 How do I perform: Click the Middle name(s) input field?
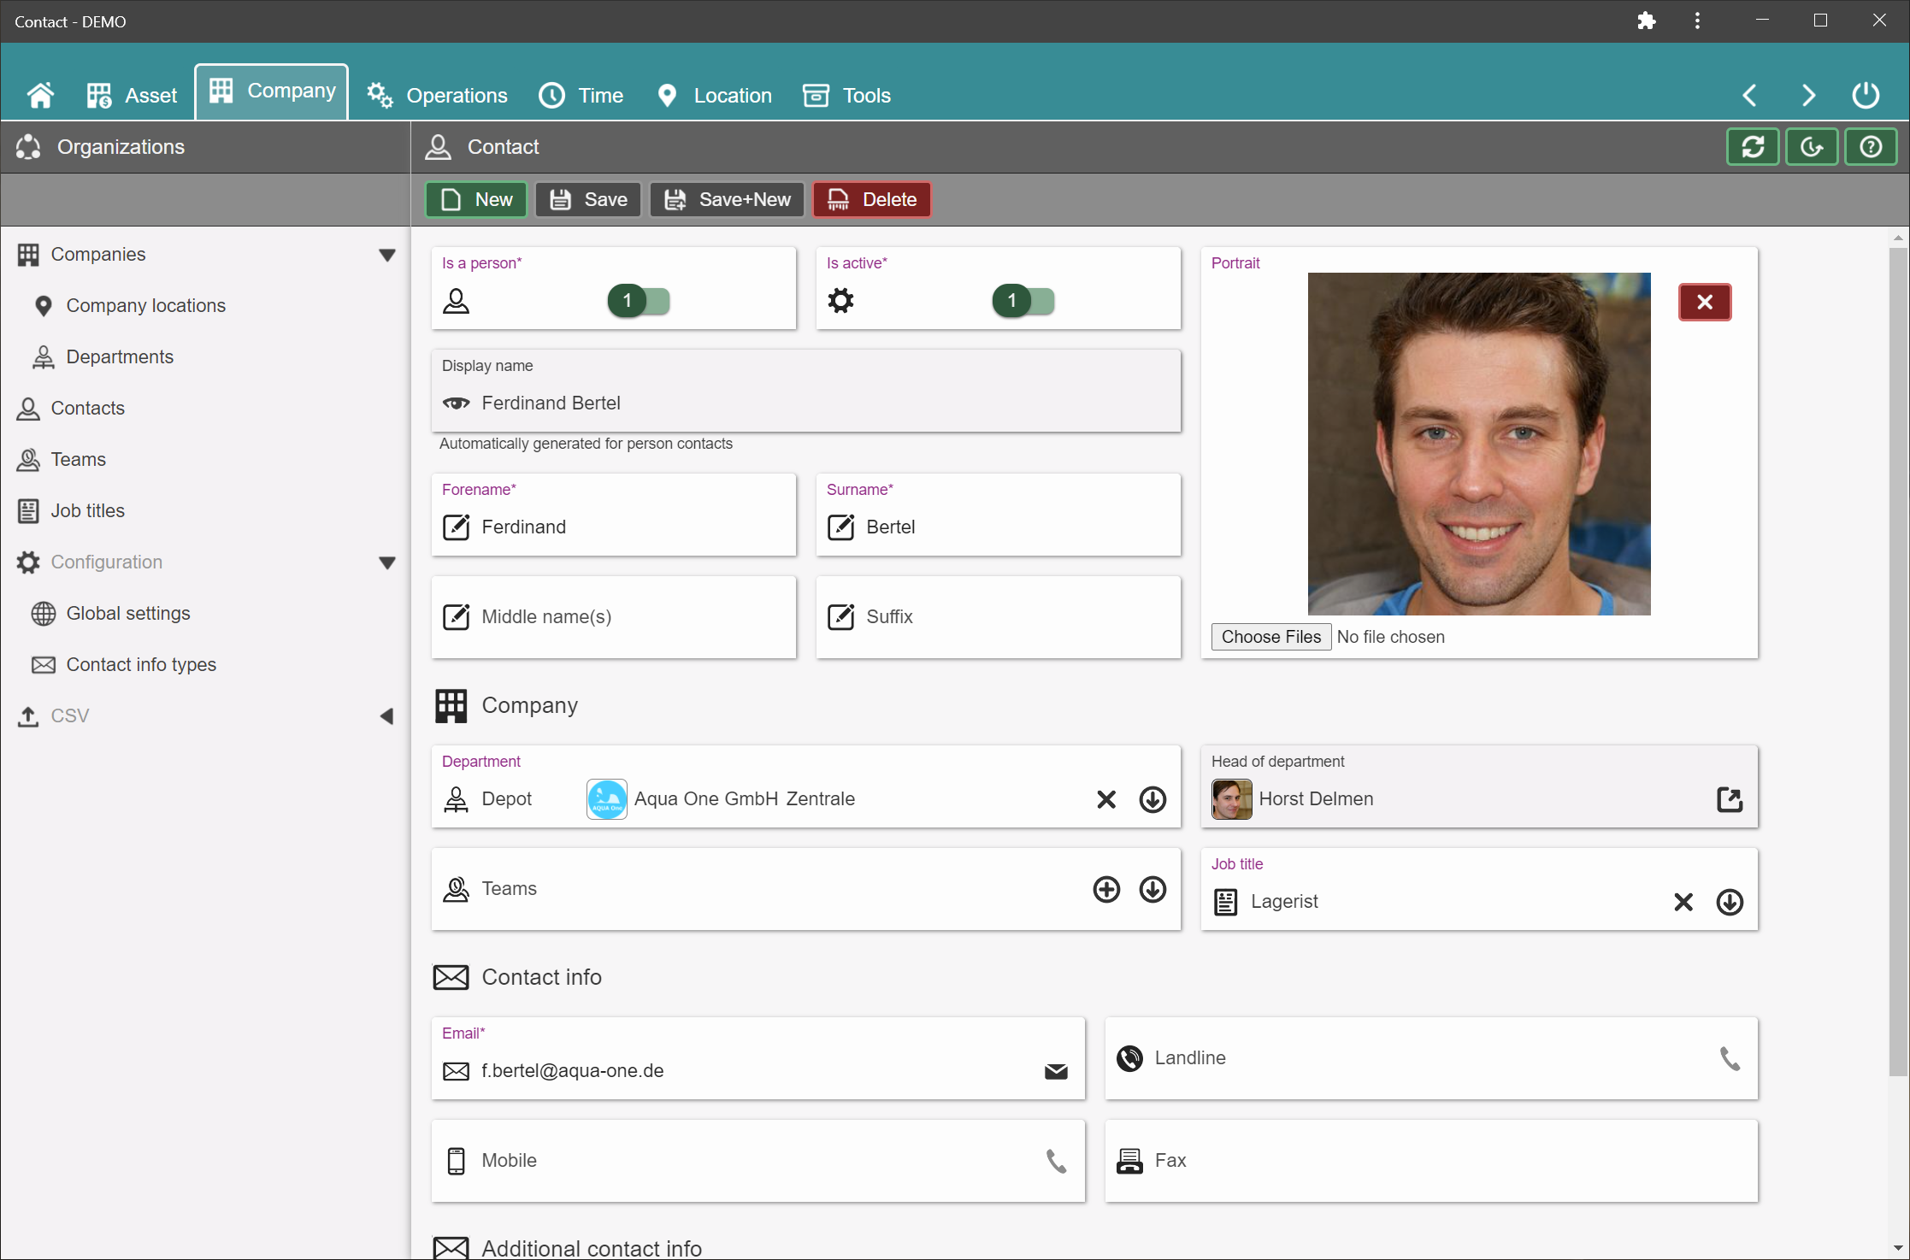pyautogui.click(x=614, y=617)
